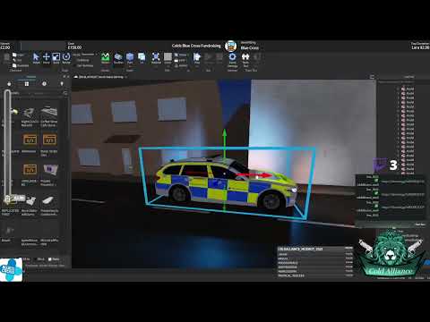This screenshot has width=430, height=322.
Task: Toggle the Join Surfaces checkbox
Action: tap(83, 65)
